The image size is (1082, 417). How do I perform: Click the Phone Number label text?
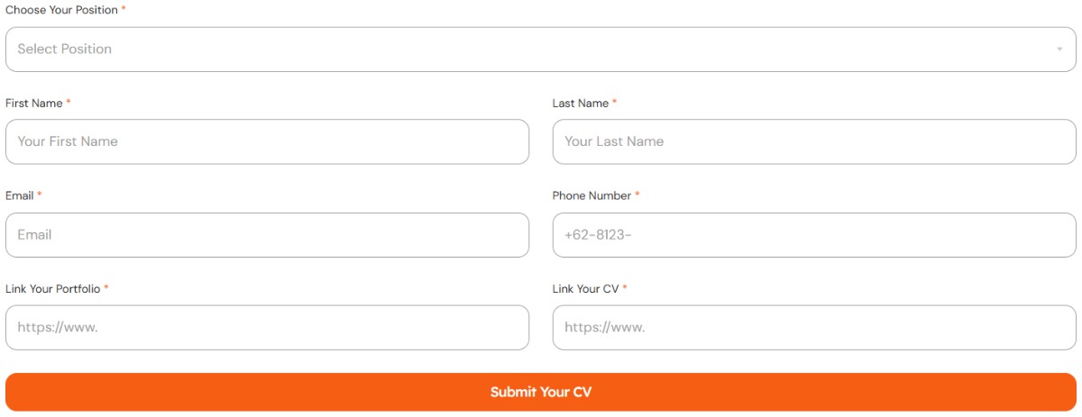pos(591,195)
